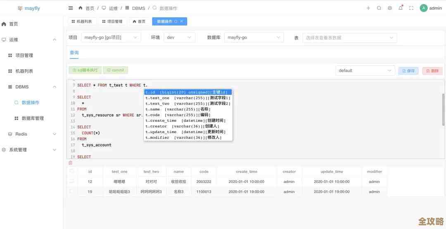Open the default template dropdown
Screen dimensions: 446x229
coord(365,70)
